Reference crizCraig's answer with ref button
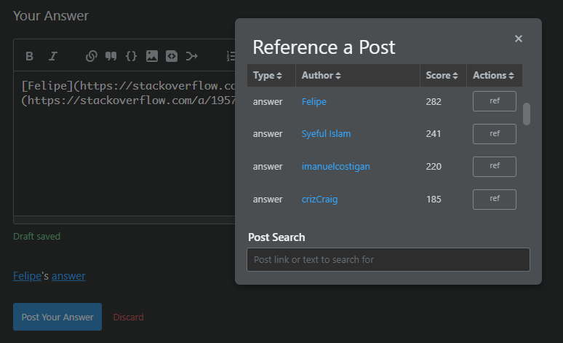 (495, 199)
